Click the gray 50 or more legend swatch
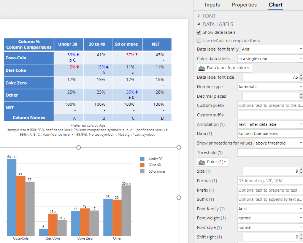 [143, 172]
